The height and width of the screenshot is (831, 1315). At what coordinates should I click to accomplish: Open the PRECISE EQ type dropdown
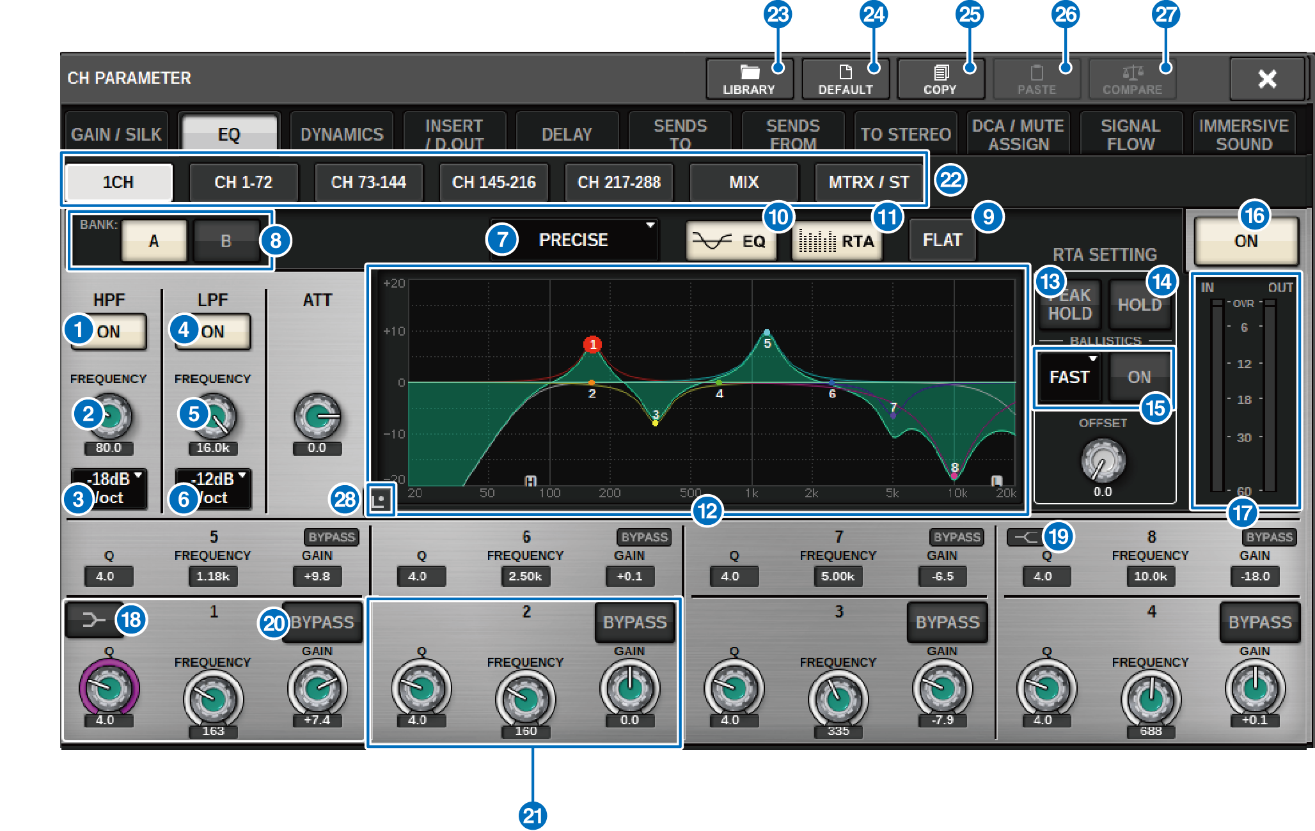574,240
